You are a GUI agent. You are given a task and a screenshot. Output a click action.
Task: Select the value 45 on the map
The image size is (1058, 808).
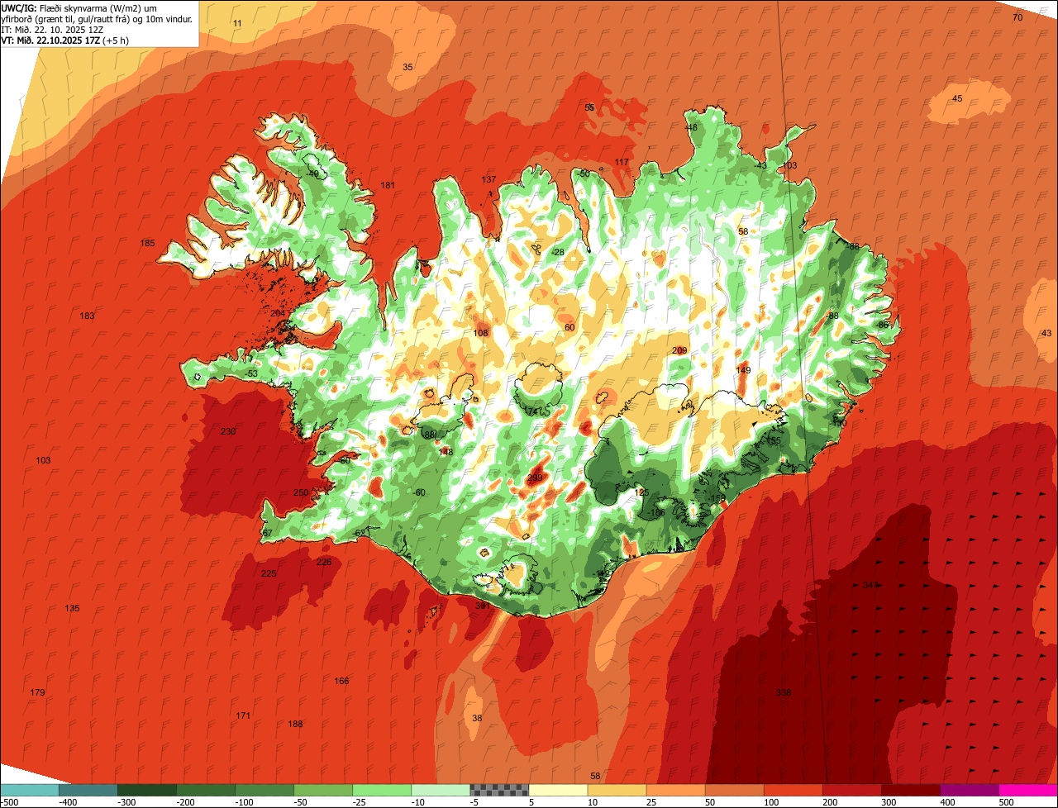(957, 98)
